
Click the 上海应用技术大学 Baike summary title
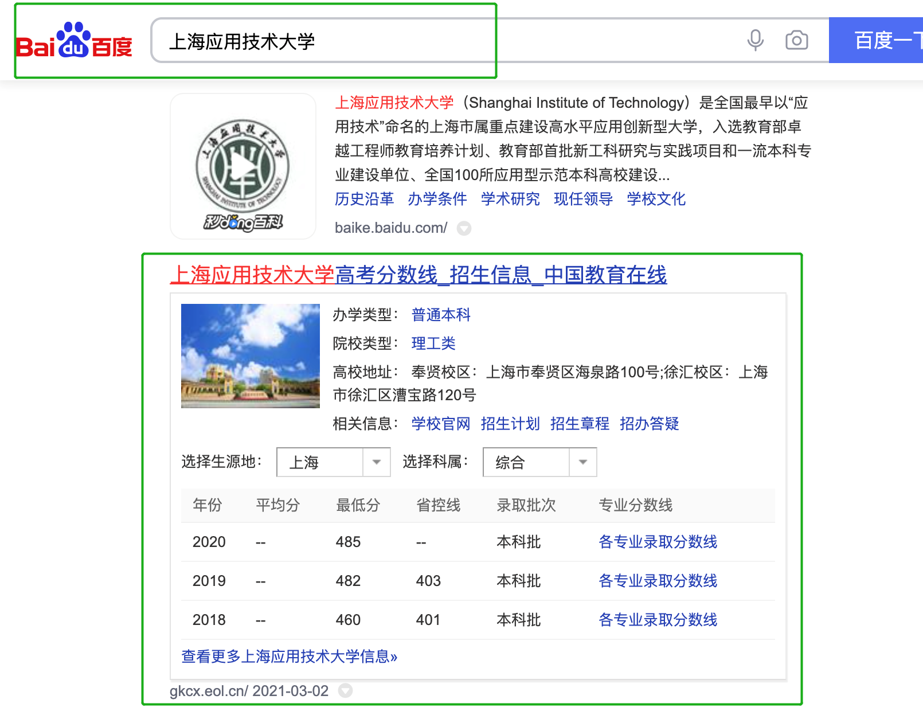394,103
